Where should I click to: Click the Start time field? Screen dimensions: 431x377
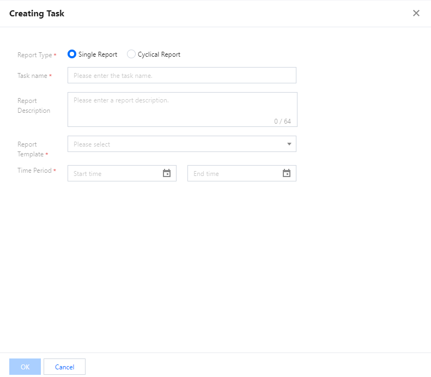116,174
